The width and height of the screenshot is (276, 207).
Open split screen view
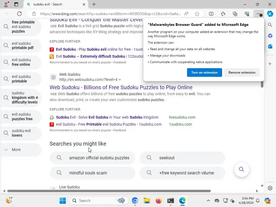[211, 14]
